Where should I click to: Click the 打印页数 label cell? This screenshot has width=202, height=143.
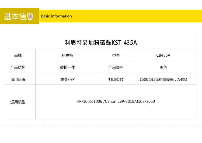tap(116, 79)
